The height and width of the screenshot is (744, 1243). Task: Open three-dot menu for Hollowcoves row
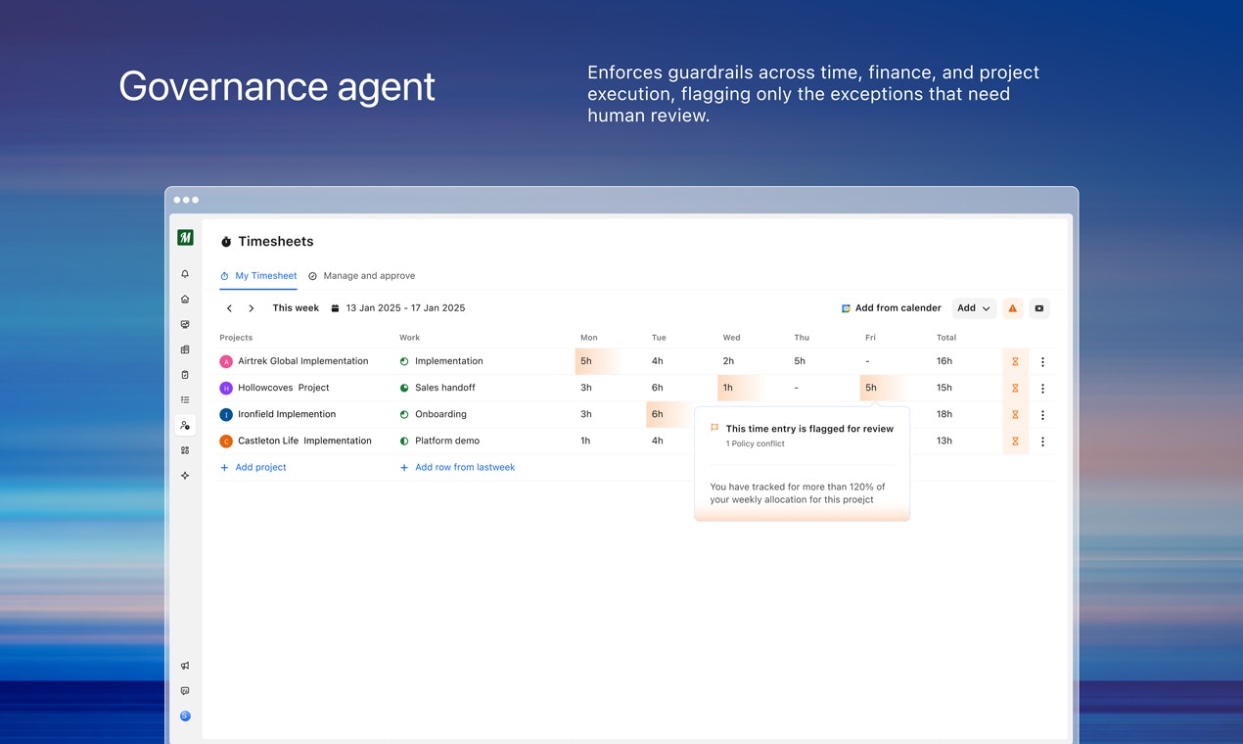(x=1042, y=389)
